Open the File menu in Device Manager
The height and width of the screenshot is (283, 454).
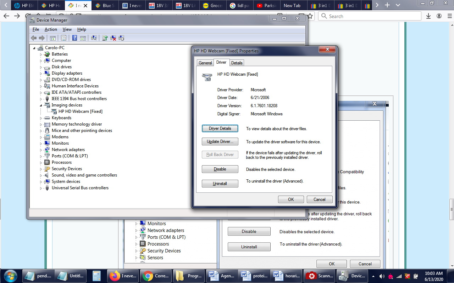pos(36,29)
